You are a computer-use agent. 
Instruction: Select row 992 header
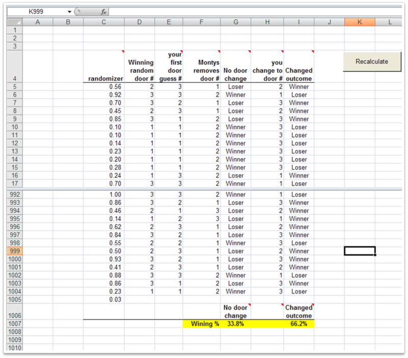[15, 195]
